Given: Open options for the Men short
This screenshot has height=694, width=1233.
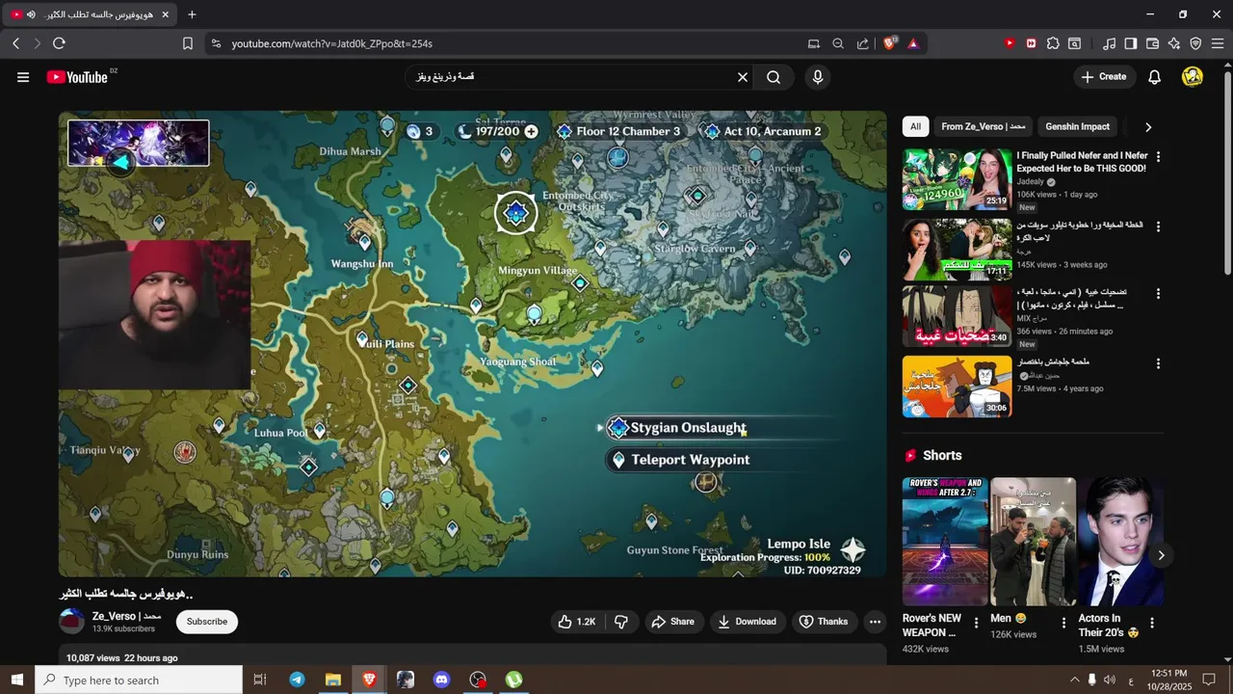Looking at the screenshot, I should [x=1063, y=623].
